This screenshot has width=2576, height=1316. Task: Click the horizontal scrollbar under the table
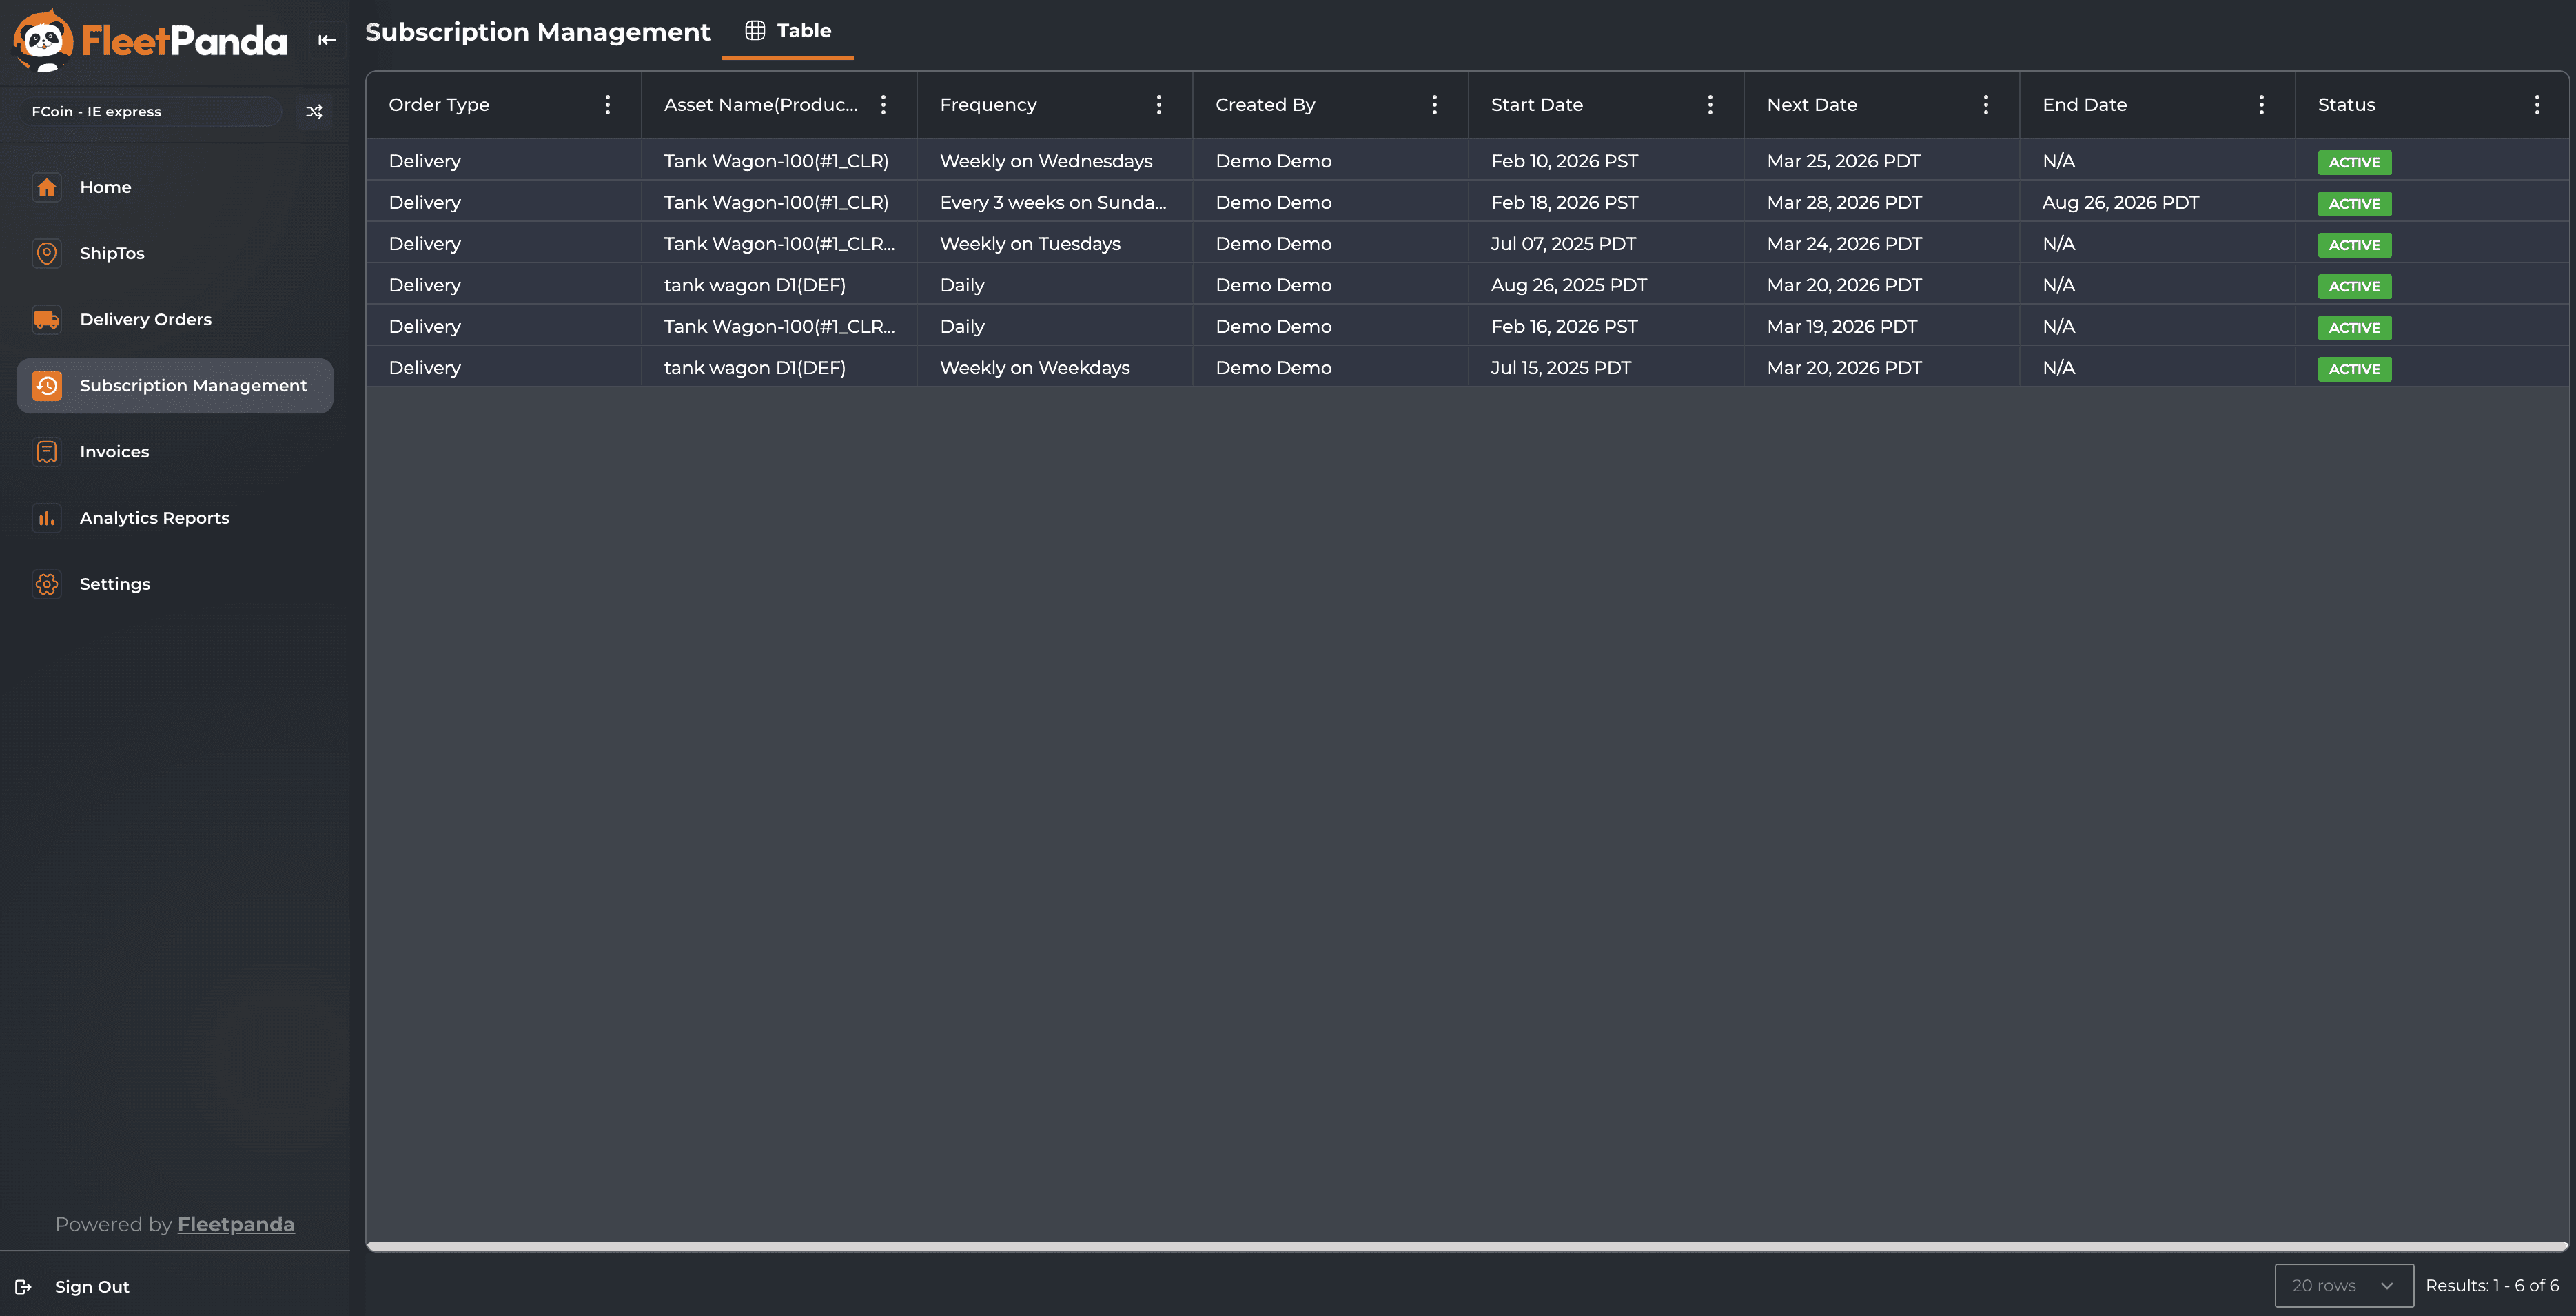click(1466, 1246)
